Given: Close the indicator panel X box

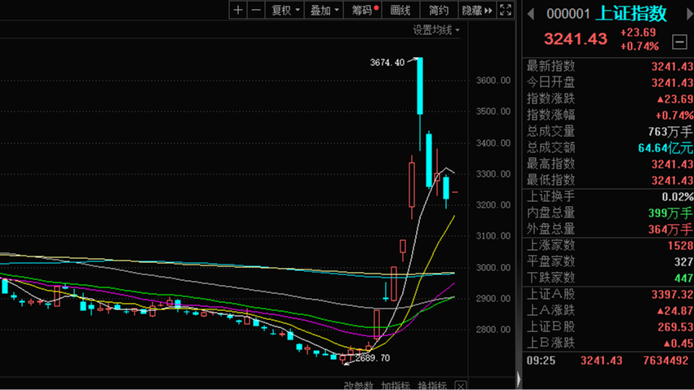Looking at the screenshot, I should pyautogui.click(x=460, y=385).
